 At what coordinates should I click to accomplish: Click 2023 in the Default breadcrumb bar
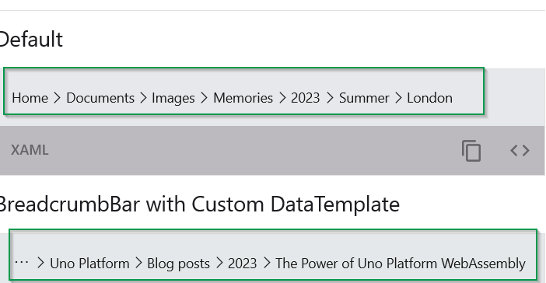[306, 98]
